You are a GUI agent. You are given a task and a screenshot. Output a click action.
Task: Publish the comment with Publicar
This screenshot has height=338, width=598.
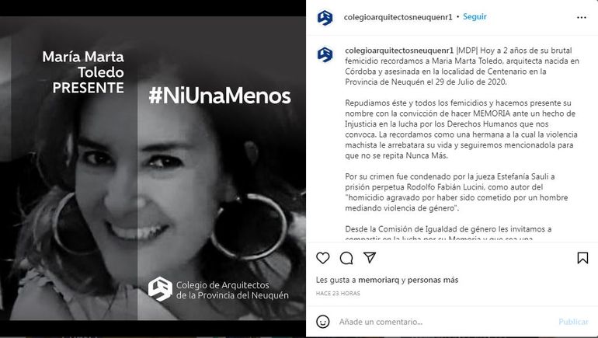click(573, 322)
